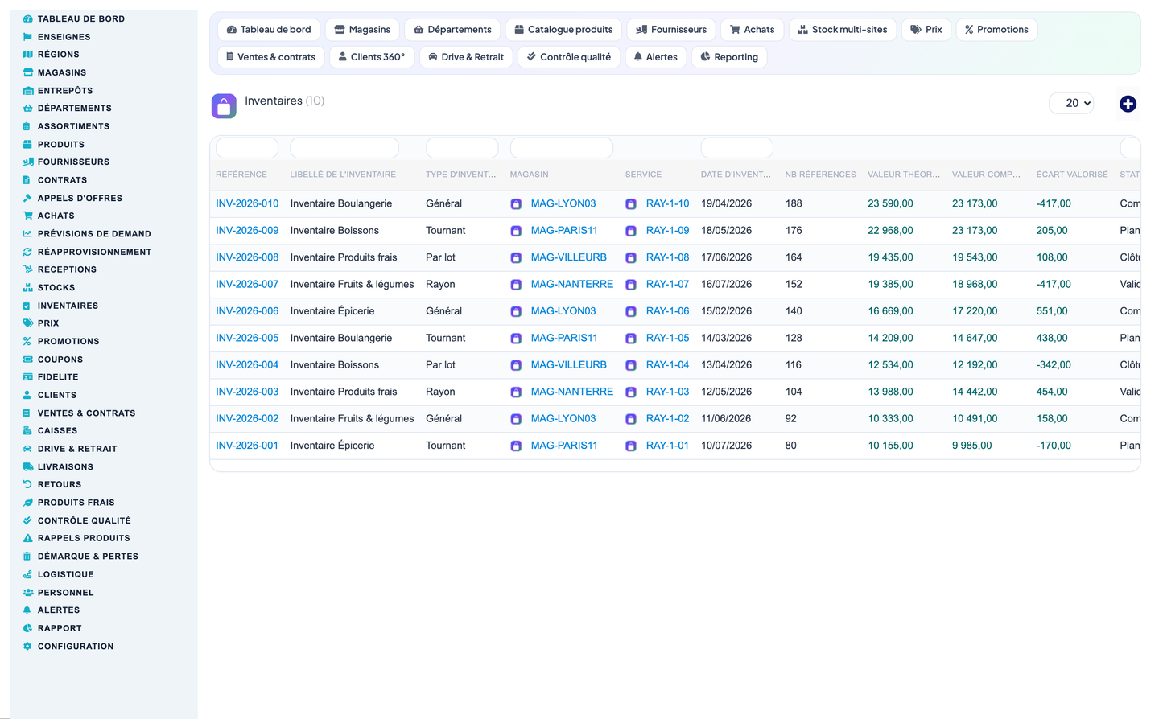Switch to the Contrôle qualité tab
This screenshot has height=719, width=1163.
point(569,57)
